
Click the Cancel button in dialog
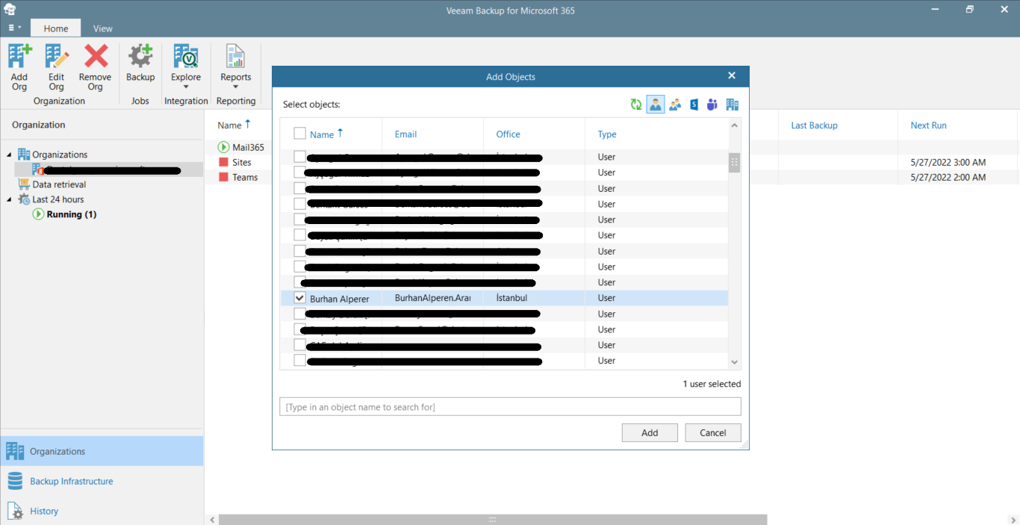coord(713,432)
